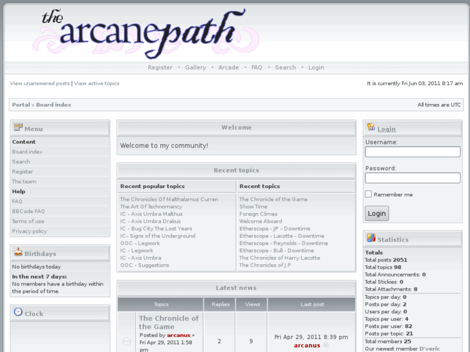
Task: Open newest member D'veric profile
Action: pyautogui.click(x=429, y=349)
